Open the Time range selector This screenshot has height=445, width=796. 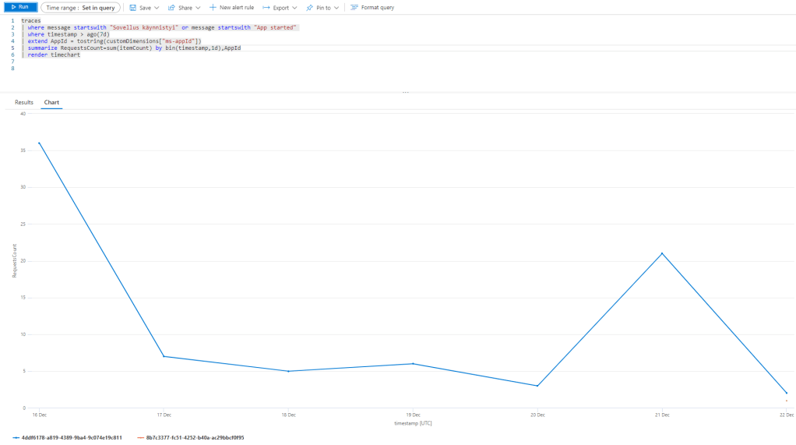coord(80,7)
